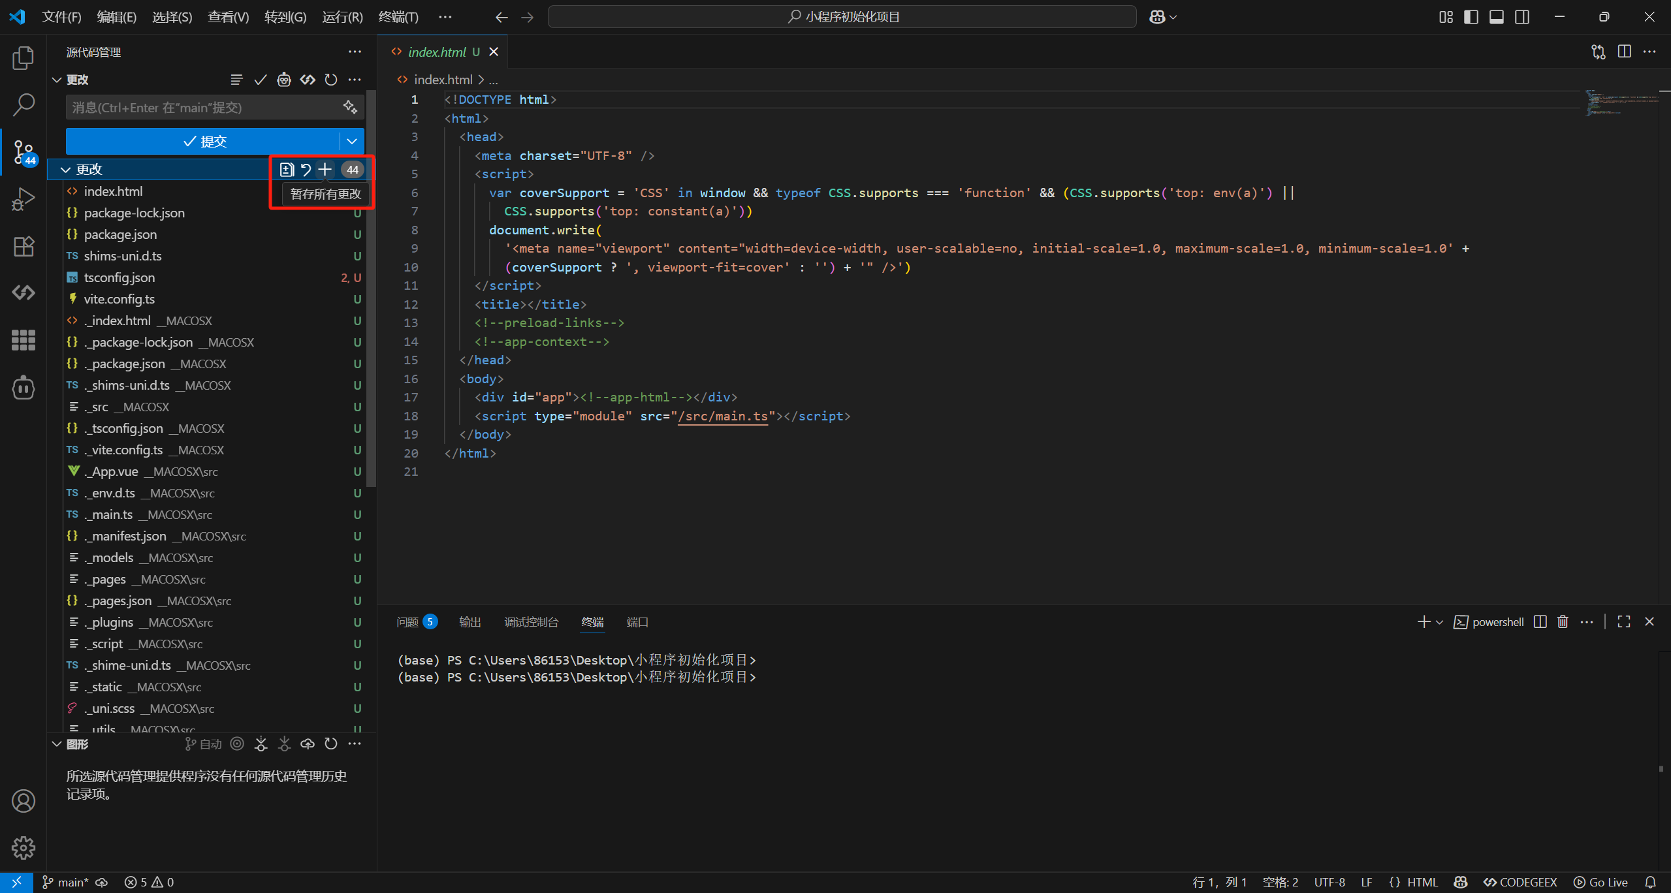Open the Extensions view
This screenshot has height=893, width=1671.
pyautogui.click(x=24, y=246)
